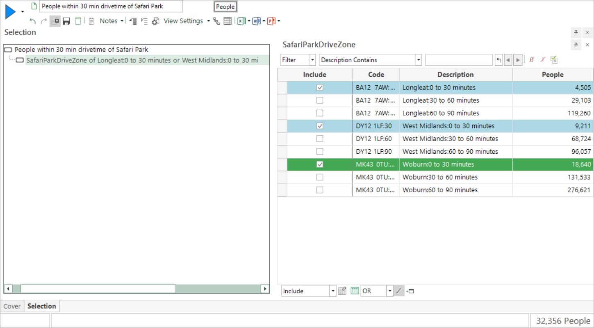The image size is (594, 328).
Task: Sort the grid by the Code column header
Action: (x=376, y=75)
